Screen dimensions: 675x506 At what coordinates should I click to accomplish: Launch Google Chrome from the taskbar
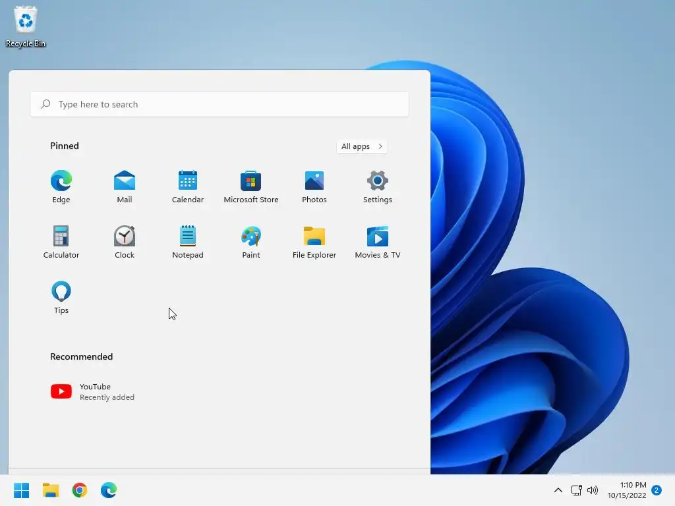click(x=80, y=490)
